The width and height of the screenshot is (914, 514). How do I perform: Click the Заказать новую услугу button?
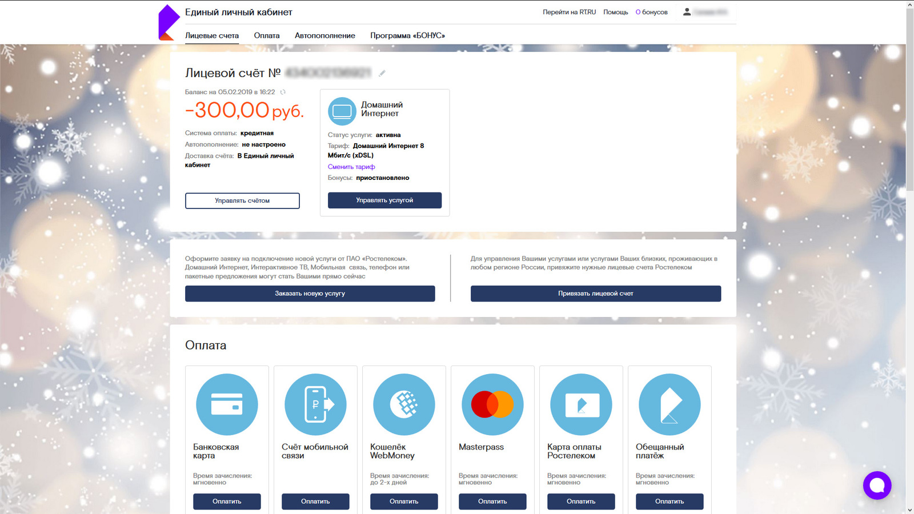coord(310,294)
